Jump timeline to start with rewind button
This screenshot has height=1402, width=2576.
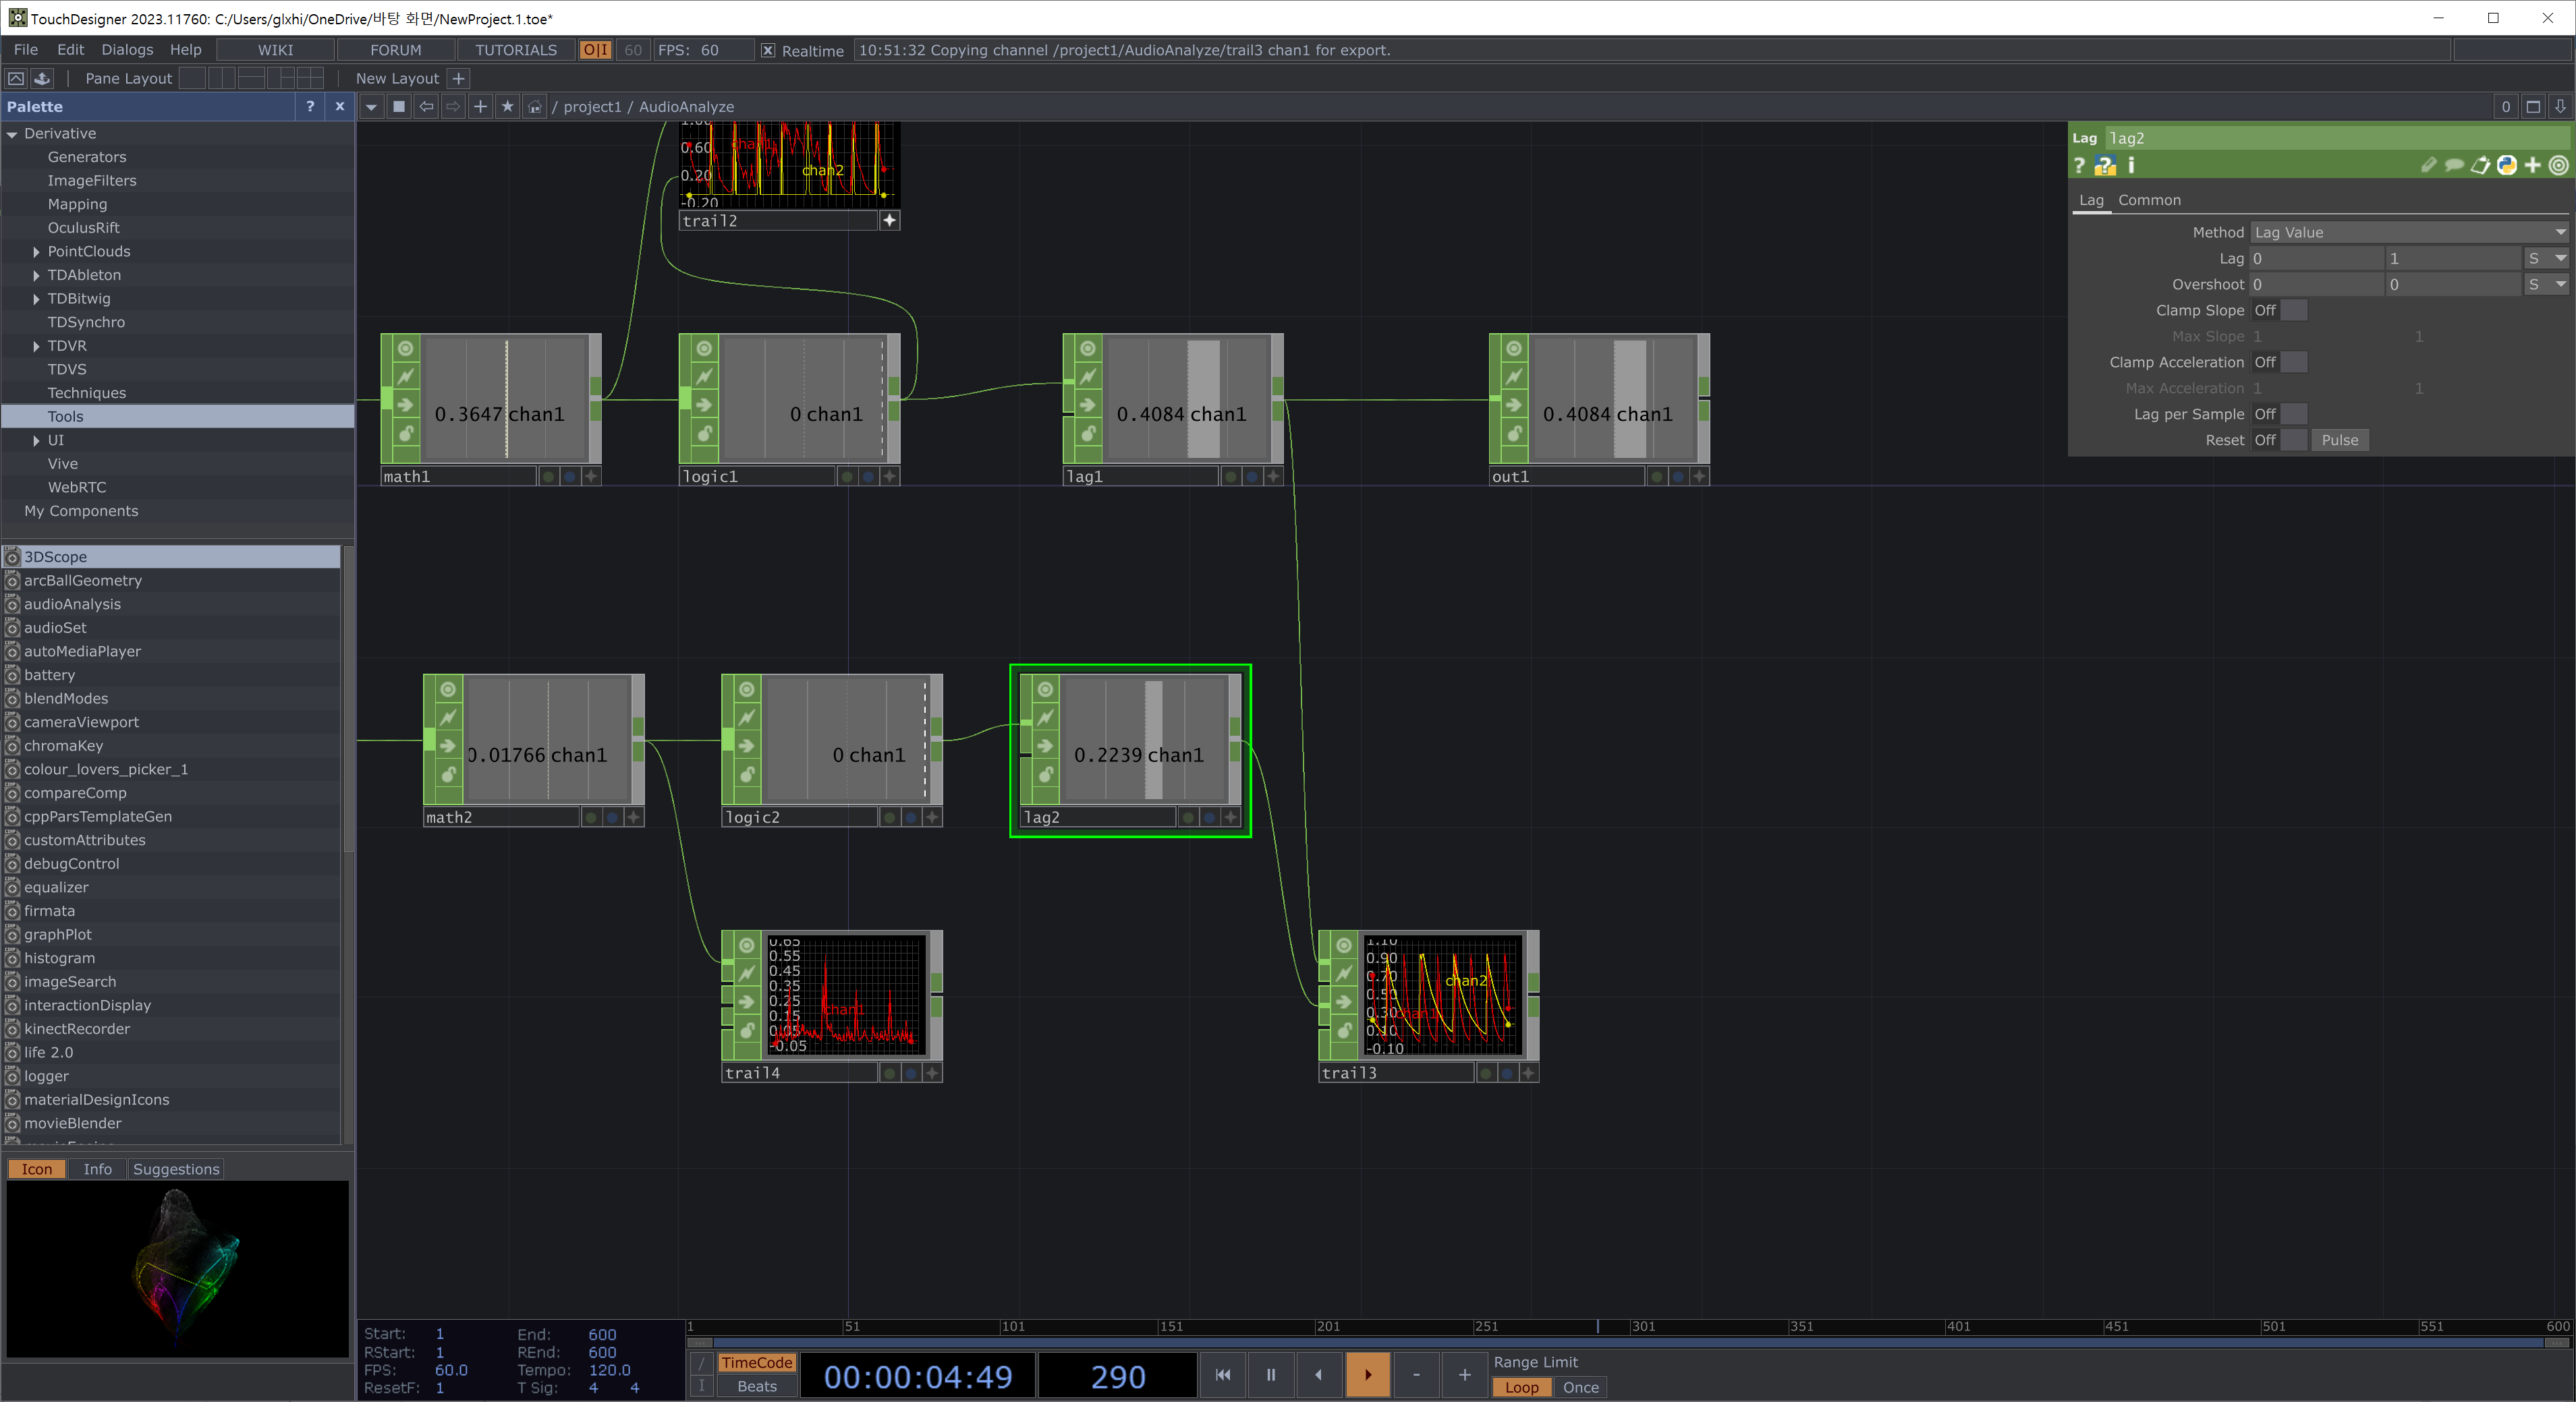(x=1222, y=1374)
